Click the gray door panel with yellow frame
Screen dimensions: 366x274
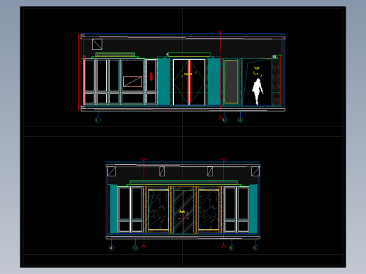232,81
